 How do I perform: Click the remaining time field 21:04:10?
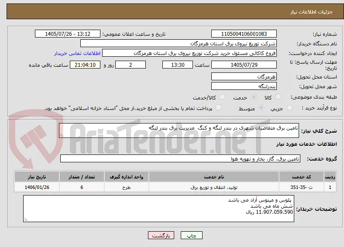85,65
